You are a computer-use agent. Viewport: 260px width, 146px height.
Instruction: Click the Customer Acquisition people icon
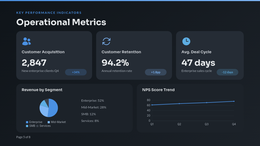point(26,41)
